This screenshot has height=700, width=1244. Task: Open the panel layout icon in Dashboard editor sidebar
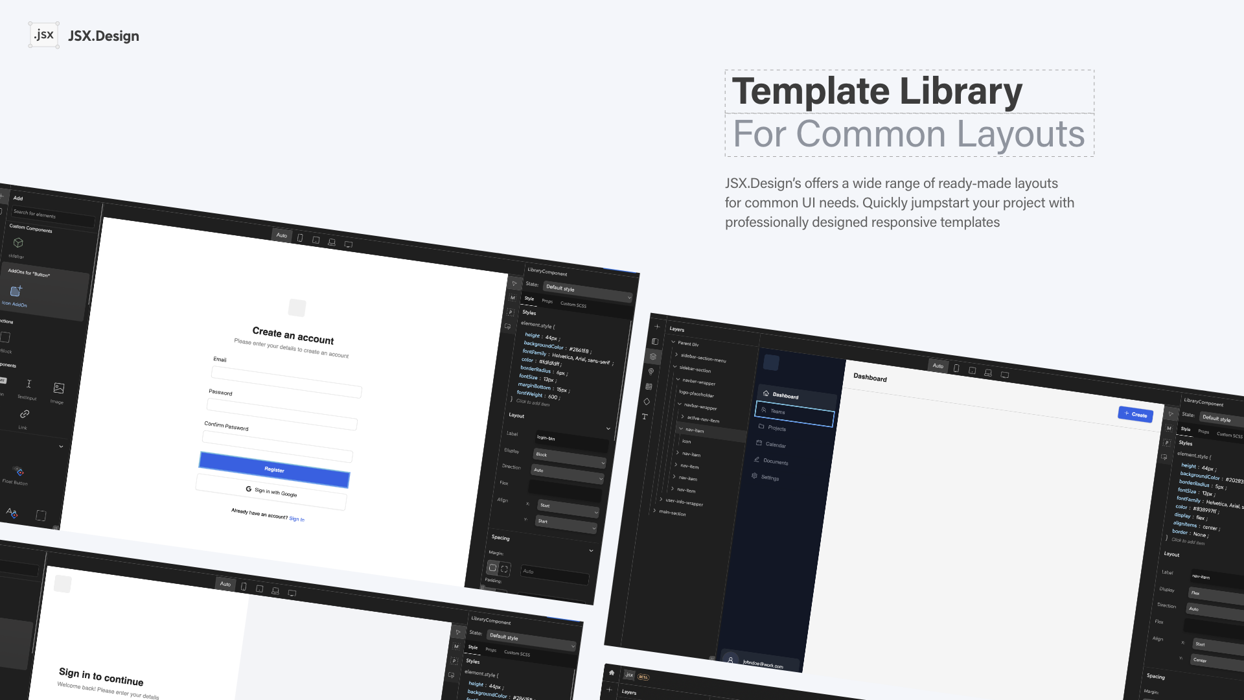(x=655, y=342)
